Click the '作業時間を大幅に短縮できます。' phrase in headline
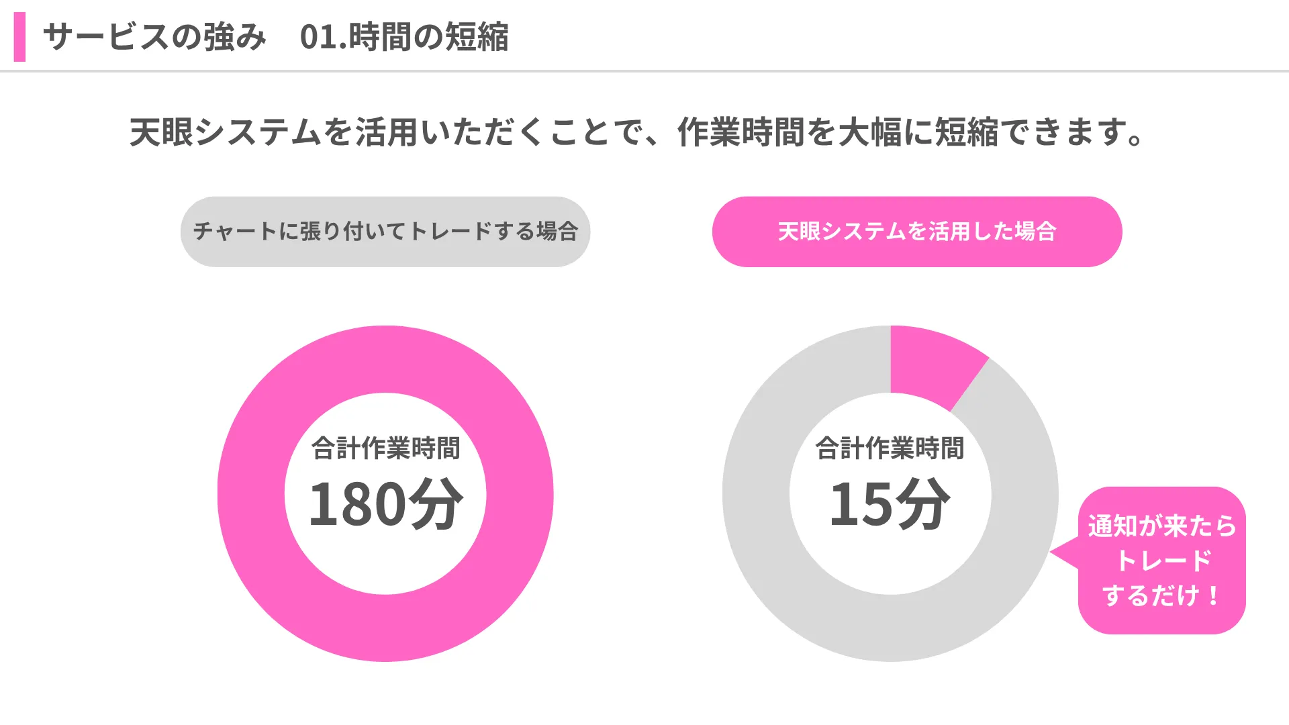Screen dimensions: 1289x725 point(910,132)
